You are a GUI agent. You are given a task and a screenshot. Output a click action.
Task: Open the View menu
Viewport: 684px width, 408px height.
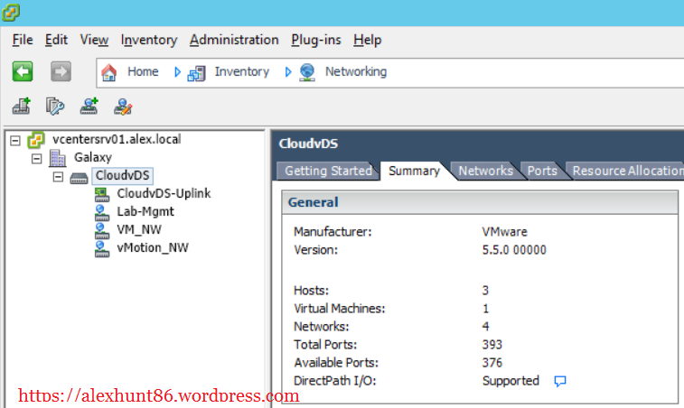(x=94, y=40)
